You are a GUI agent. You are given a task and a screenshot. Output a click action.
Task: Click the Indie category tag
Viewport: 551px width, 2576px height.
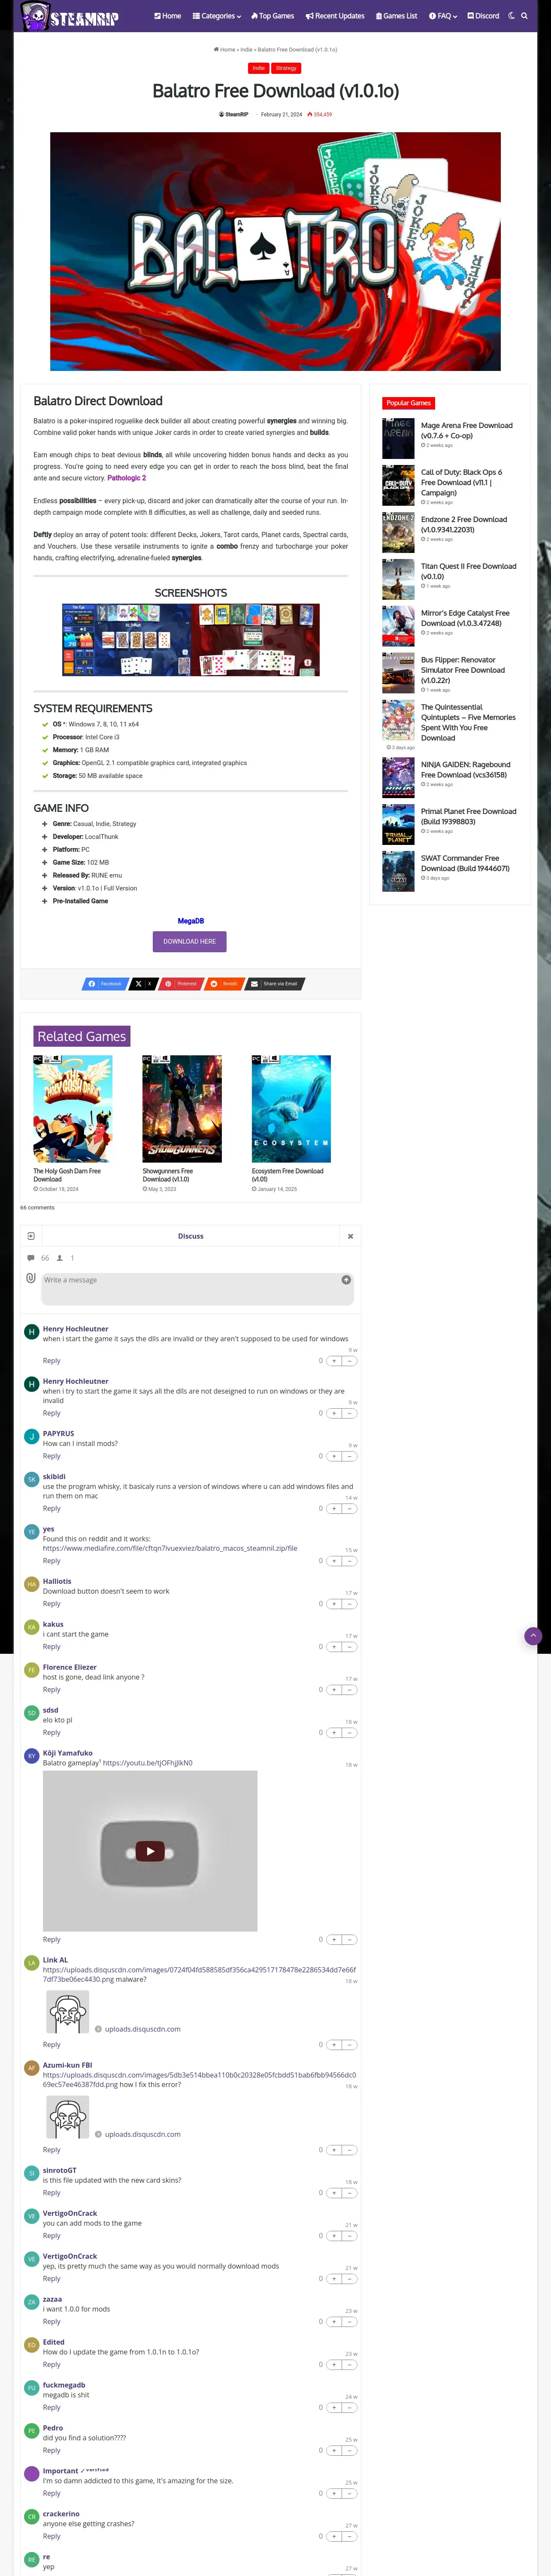259,68
